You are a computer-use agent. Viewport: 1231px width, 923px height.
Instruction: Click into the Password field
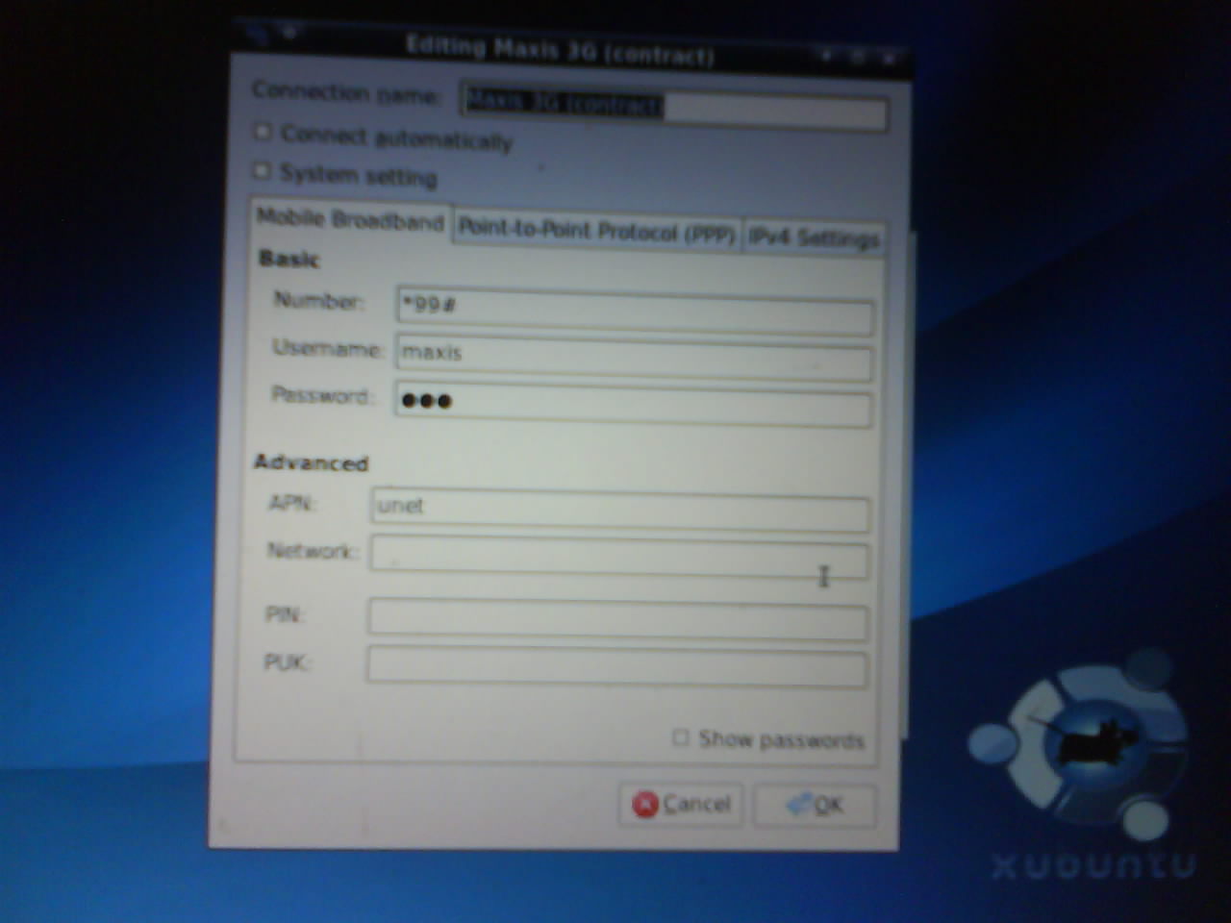[635, 405]
